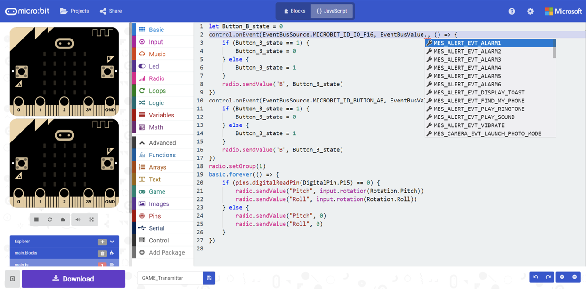This screenshot has height=289, width=586.
Task: Click line 18 radio.setGroup(1) code
Action: 237,166
